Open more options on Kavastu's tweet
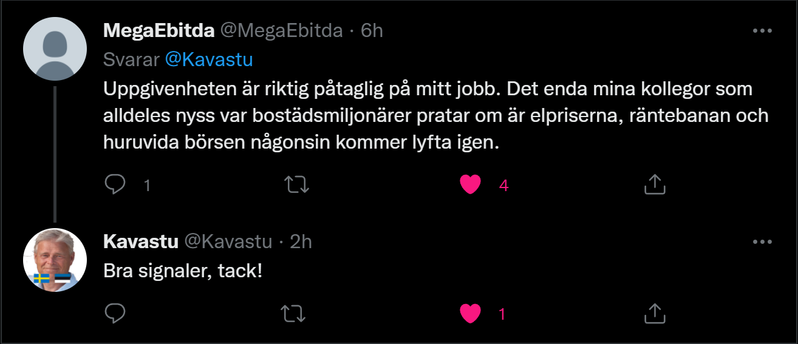798x344 pixels. coord(762,241)
